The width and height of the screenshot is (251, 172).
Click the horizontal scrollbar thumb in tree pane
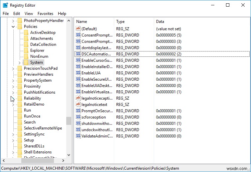(38, 160)
